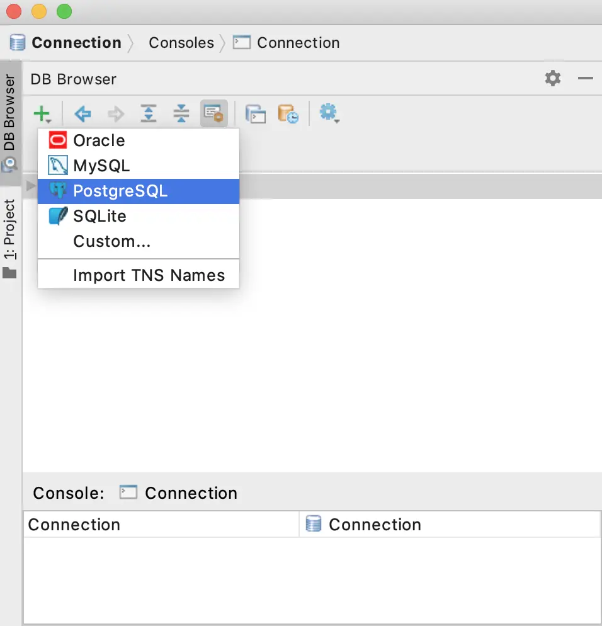The height and width of the screenshot is (626, 602).
Task: Click bold Connection breadcrumb
Action: 77,43
